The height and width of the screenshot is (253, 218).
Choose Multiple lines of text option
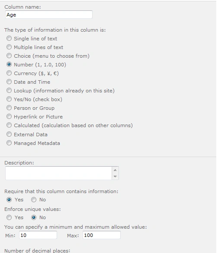(x=9, y=47)
